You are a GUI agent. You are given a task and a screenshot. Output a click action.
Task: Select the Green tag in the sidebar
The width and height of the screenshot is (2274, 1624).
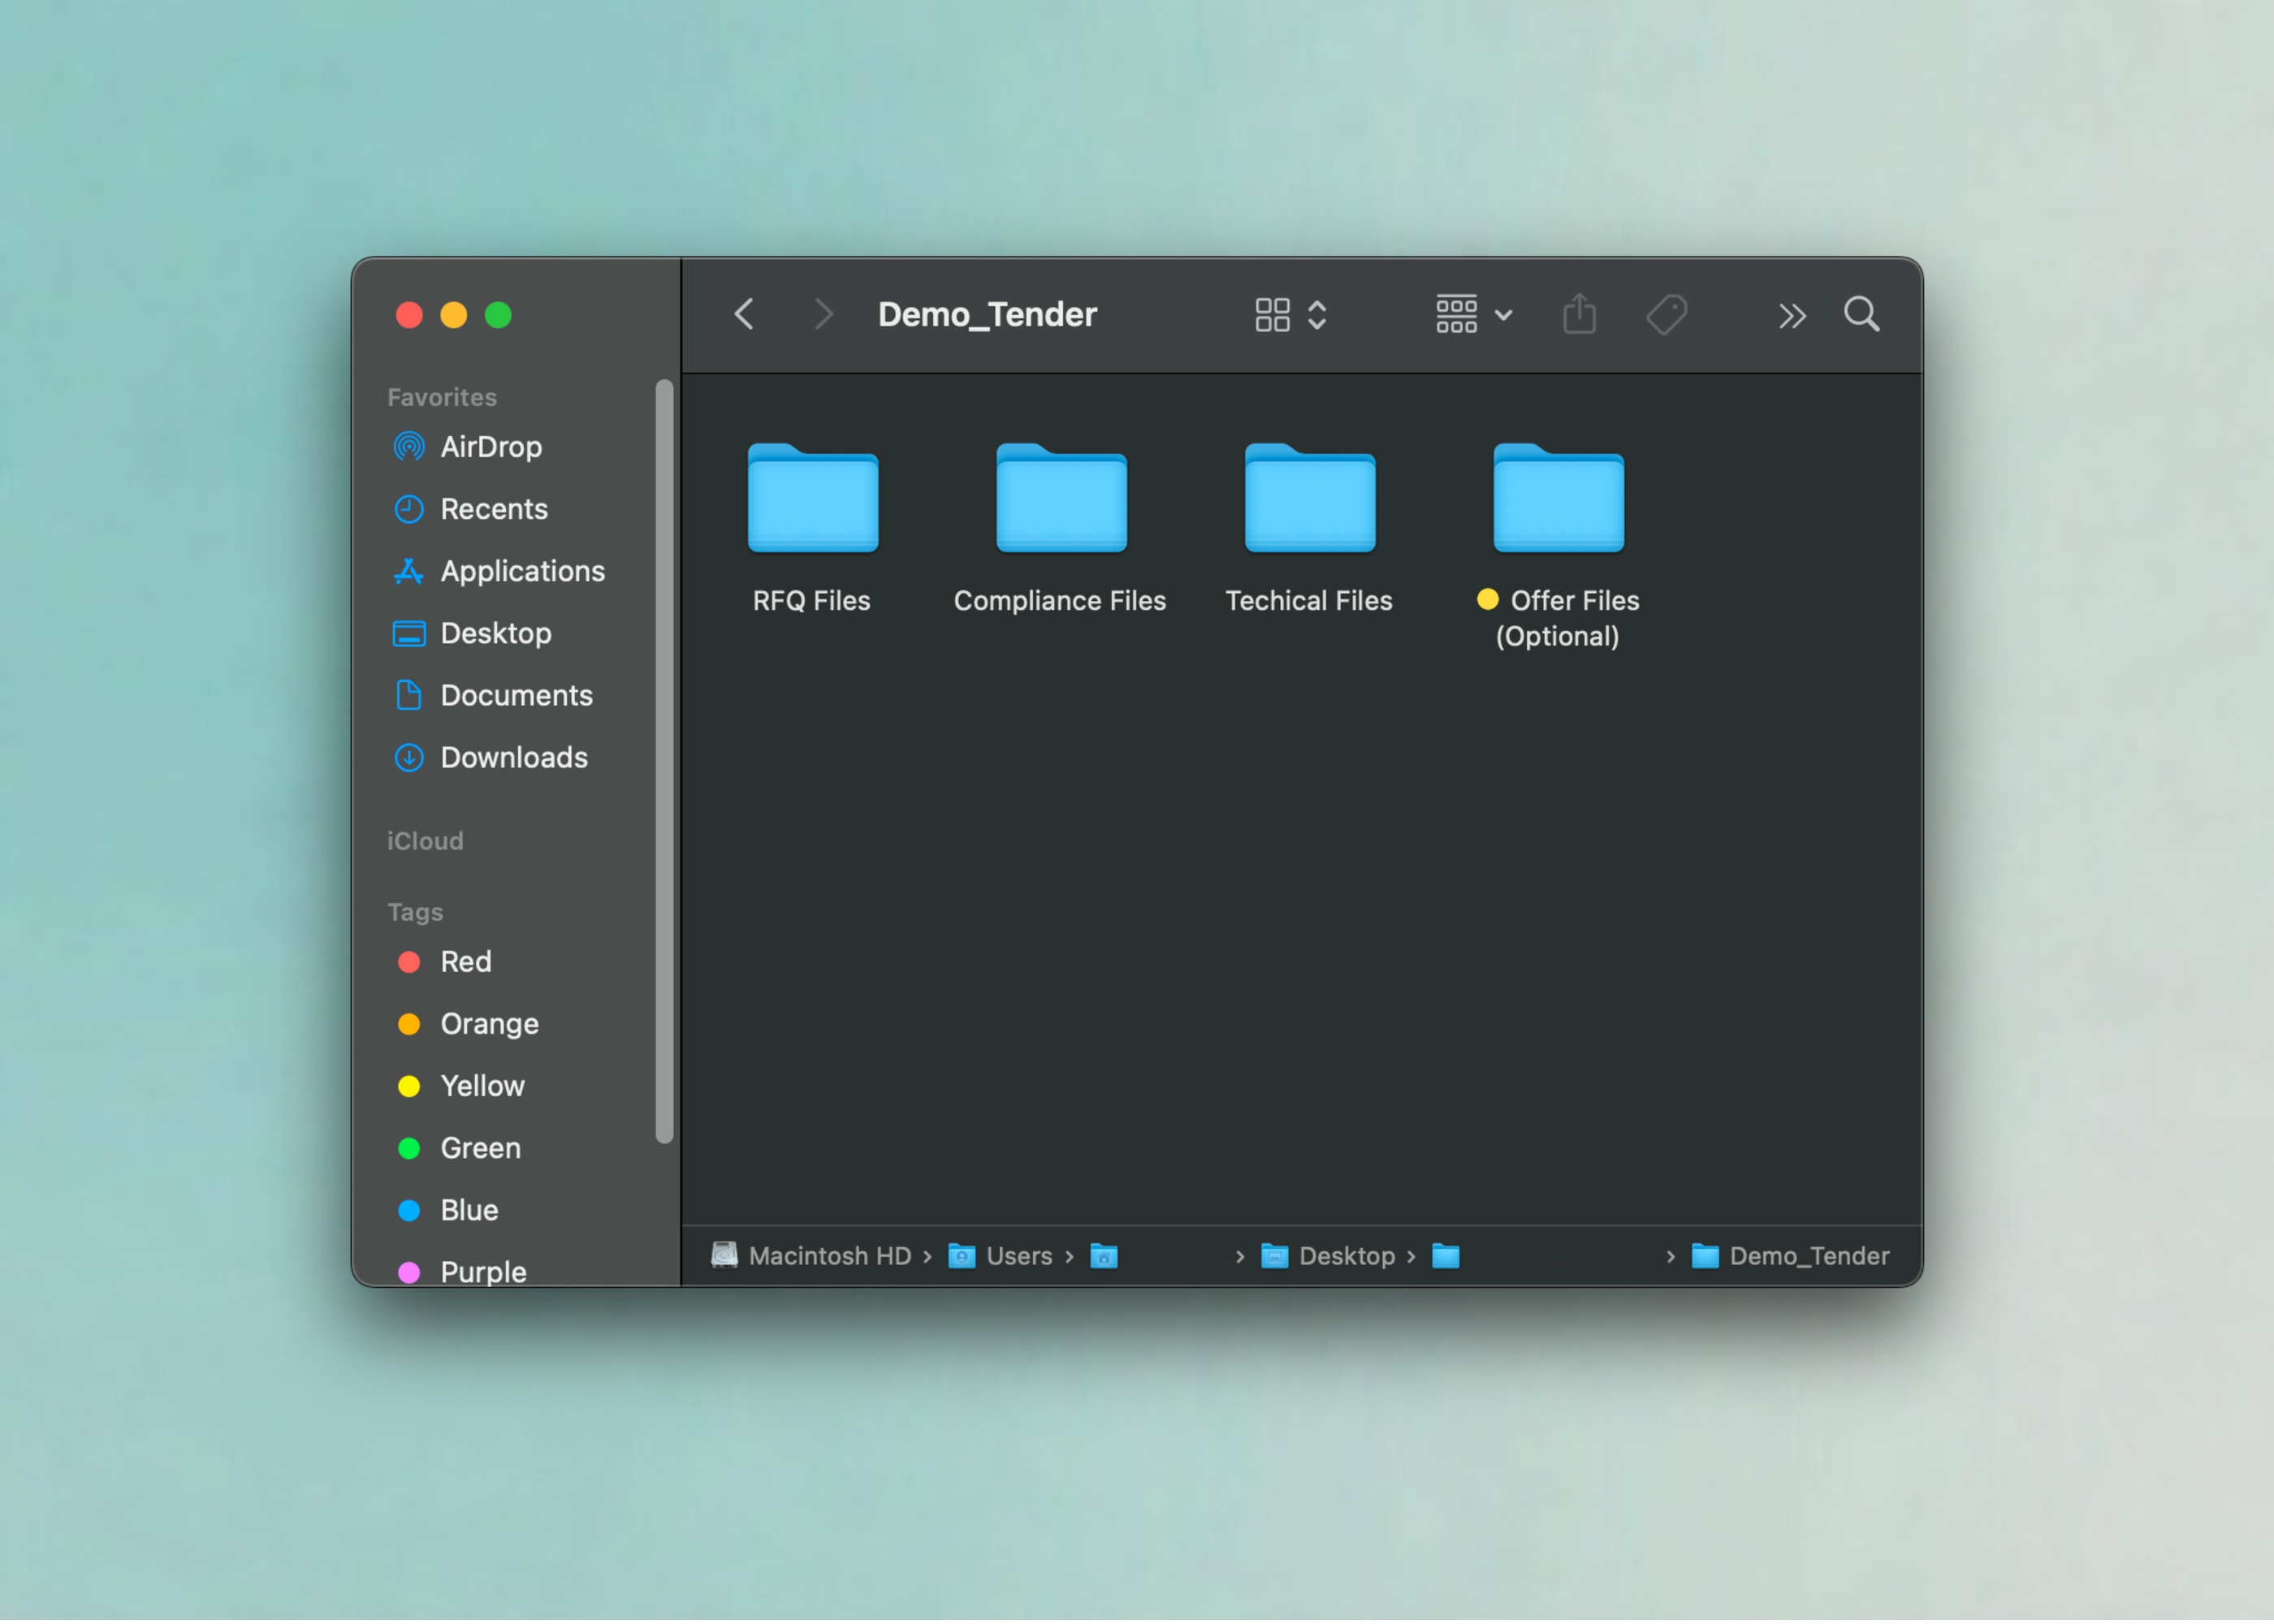point(479,1148)
